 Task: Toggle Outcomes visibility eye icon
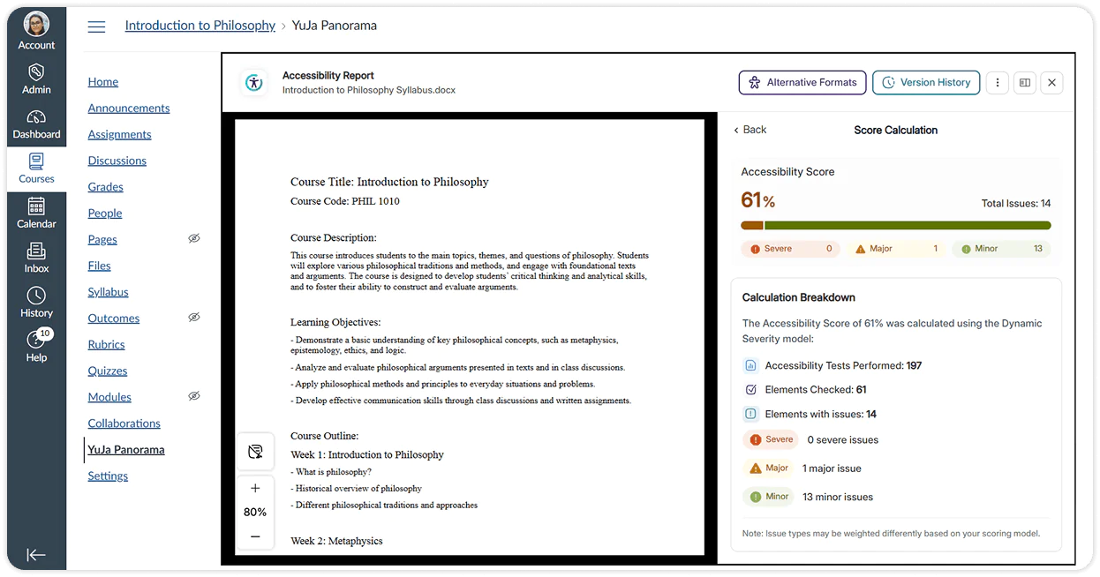click(x=194, y=318)
